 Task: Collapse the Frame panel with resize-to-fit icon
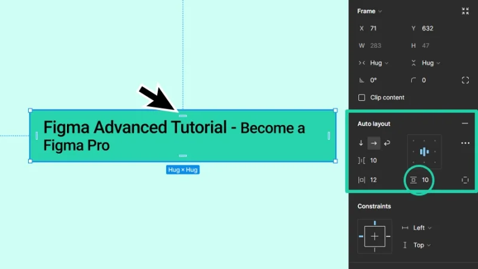tap(465, 11)
